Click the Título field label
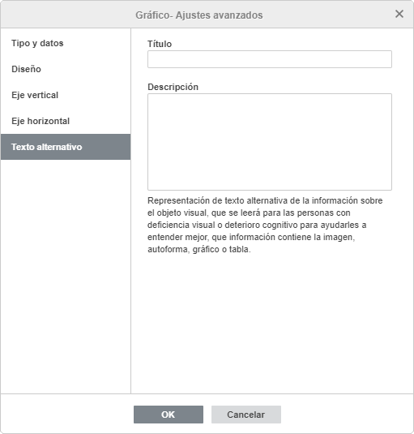 pyautogui.click(x=160, y=44)
